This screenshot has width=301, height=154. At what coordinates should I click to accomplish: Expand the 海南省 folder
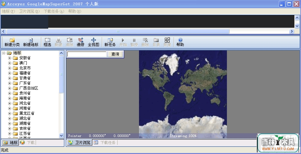(9, 98)
